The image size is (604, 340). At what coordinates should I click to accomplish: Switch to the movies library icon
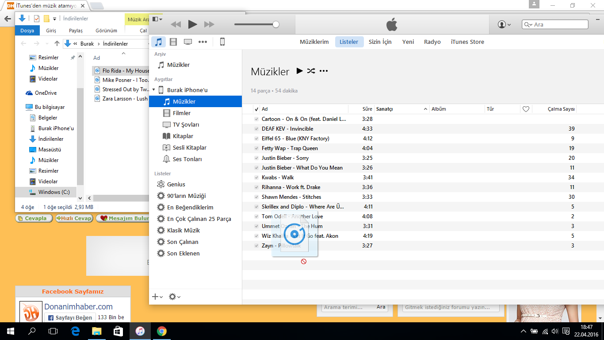173,42
